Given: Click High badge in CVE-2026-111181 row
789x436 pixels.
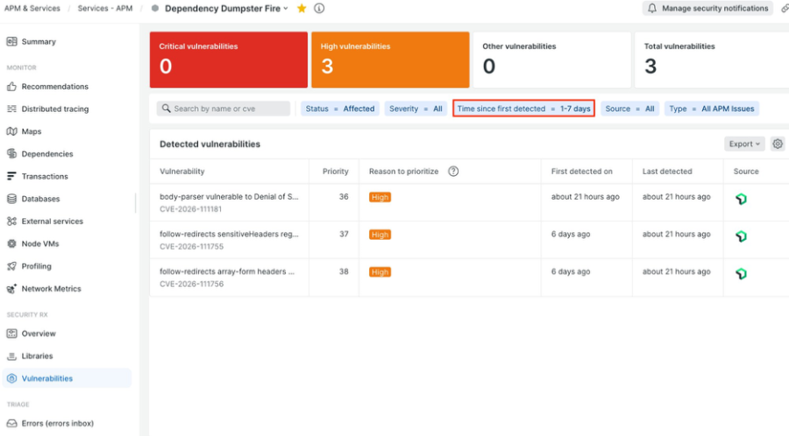Looking at the screenshot, I should coord(380,197).
